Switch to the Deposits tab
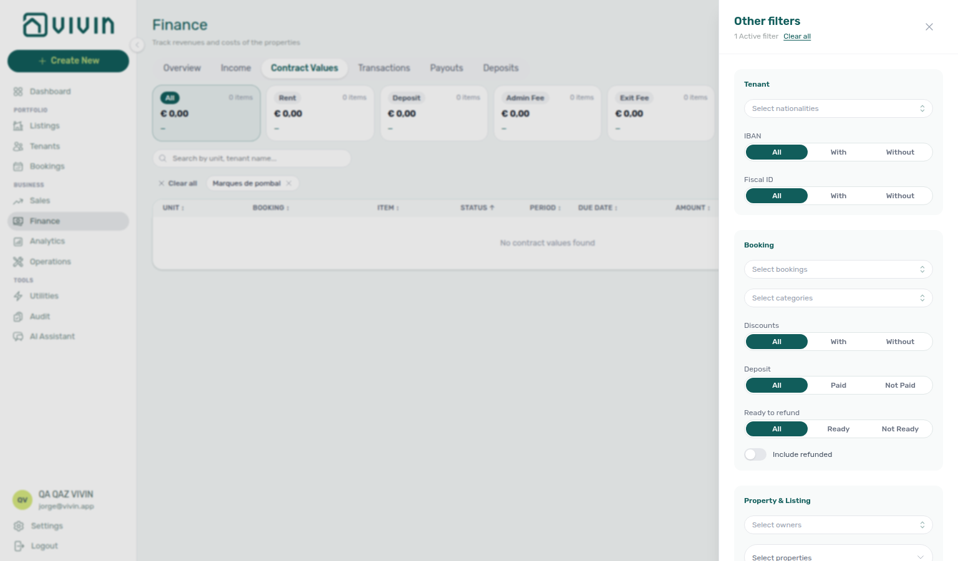Image resolution: width=958 pixels, height=561 pixels. click(501, 68)
